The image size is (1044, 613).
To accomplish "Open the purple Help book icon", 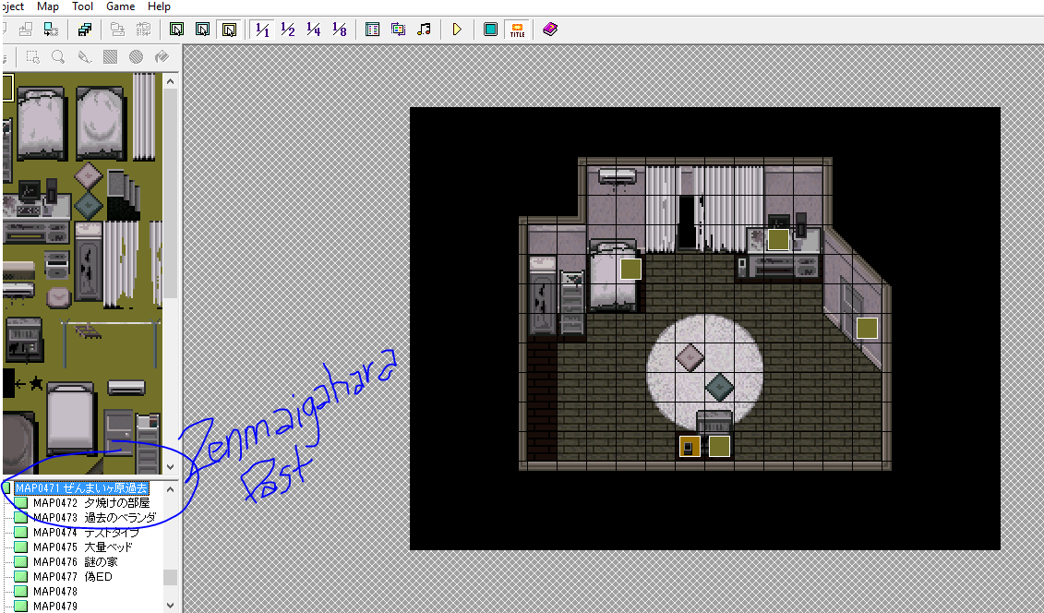I will 550,30.
